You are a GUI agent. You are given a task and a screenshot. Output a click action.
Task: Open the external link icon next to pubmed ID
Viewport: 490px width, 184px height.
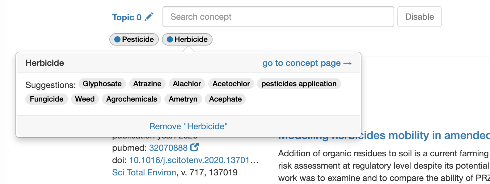pyautogui.click(x=194, y=147)
